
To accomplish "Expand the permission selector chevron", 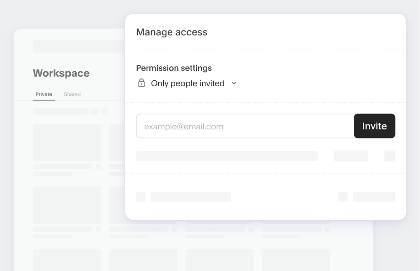I will click(x=234, y=84).
